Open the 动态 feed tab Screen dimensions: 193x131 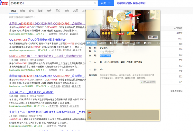(x=114, y=43)
